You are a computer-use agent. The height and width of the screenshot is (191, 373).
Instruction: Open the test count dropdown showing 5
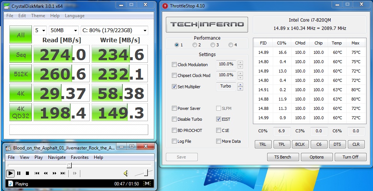pos(40,30)
